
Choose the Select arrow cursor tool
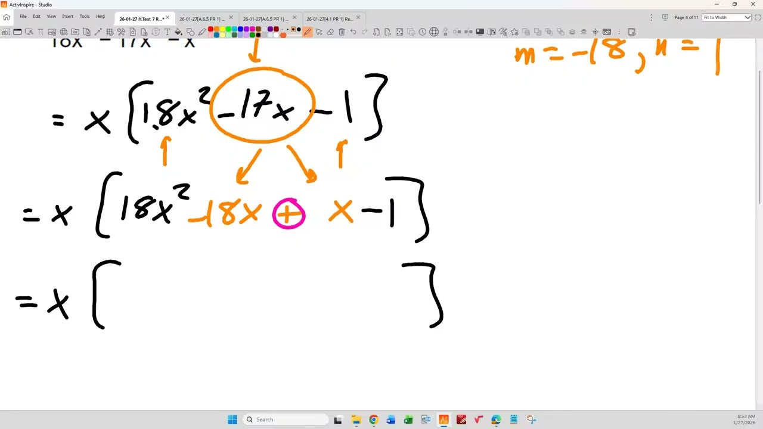tap(319, 32)
